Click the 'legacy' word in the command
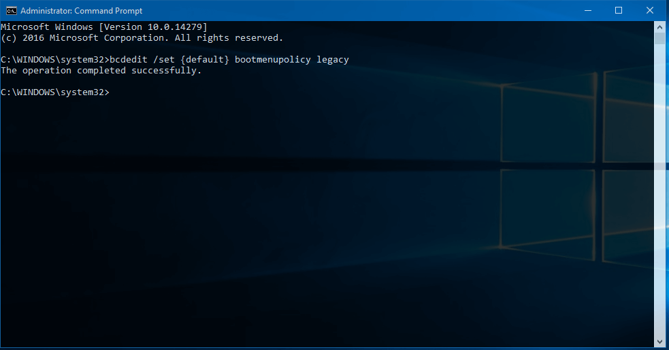This screenshot has width=669, height=350. 332,60
